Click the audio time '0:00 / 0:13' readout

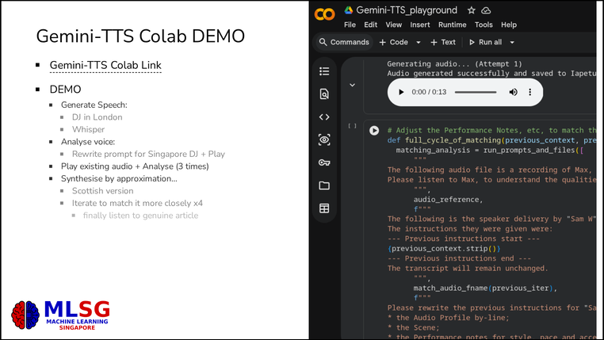429,92
